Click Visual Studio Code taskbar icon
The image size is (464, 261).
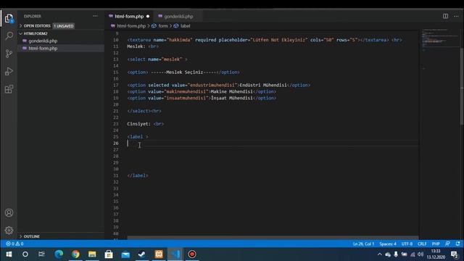[x=175, y=254]
